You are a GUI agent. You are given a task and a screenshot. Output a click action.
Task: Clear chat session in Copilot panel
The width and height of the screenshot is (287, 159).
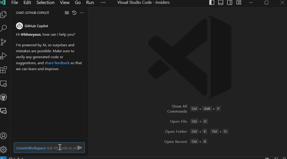pyautogui.click(x=66, y=13)
